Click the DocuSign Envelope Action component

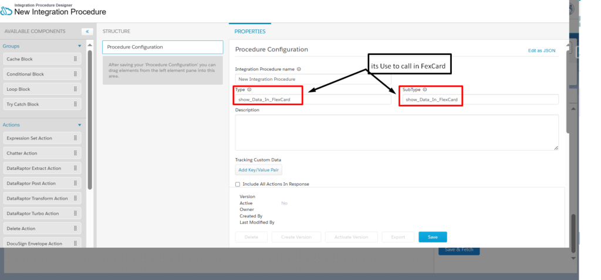(x=42, y=243)
